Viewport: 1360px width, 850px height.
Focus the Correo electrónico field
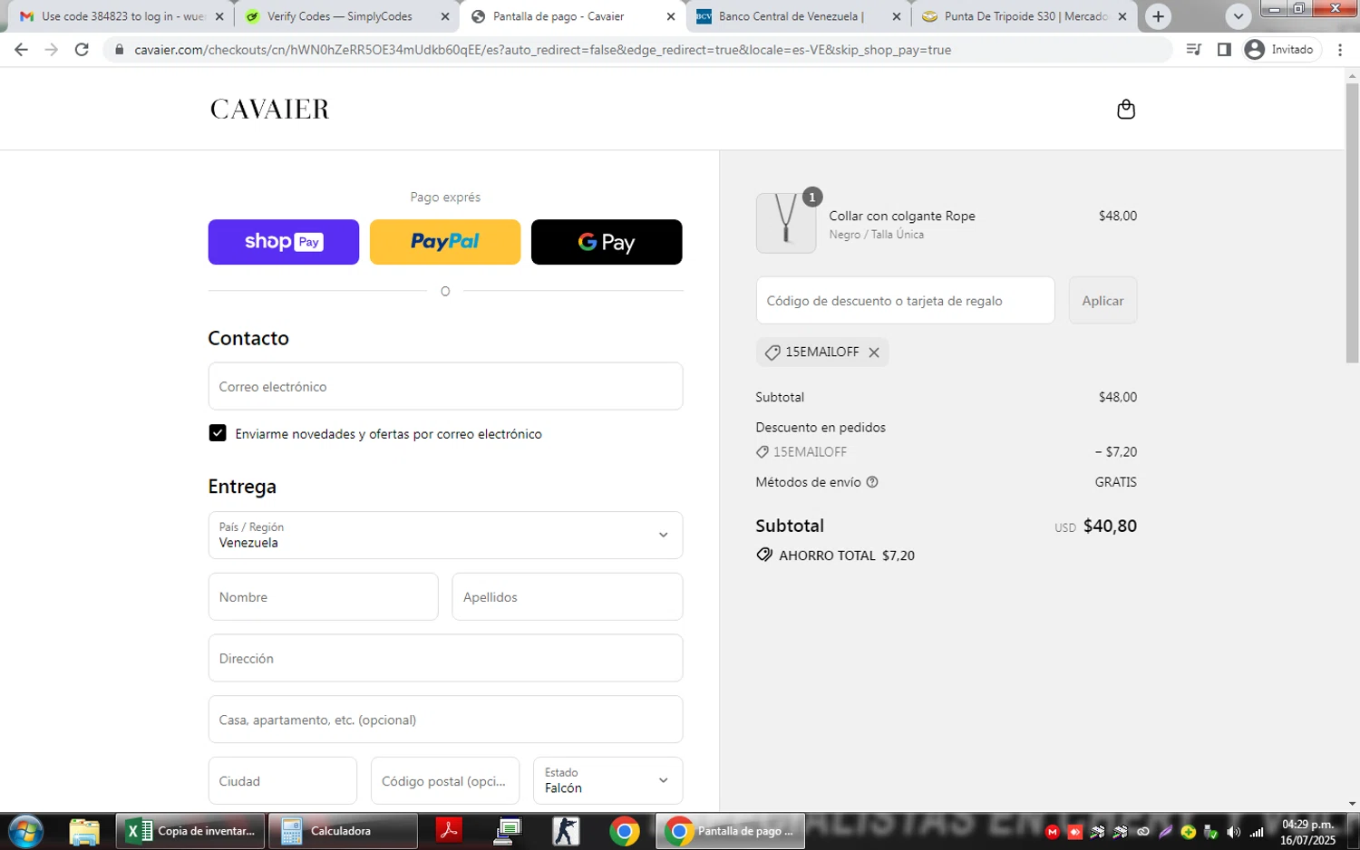pyautogui.click(x=445, y=386)
